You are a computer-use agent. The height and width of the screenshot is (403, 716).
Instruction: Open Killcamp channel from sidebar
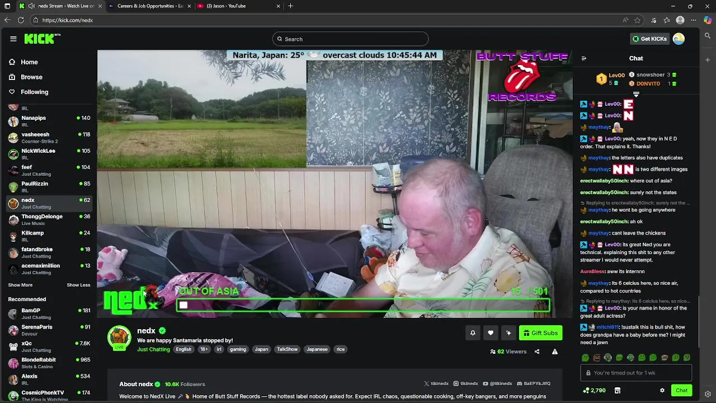(49, 236)
